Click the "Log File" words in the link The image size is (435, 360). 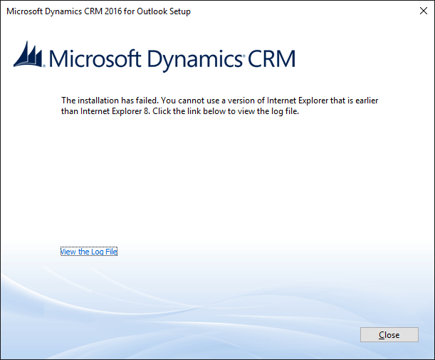[x=105, y=252]
